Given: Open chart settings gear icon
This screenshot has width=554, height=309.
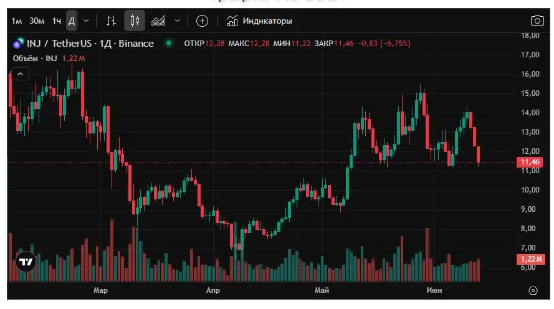Looking at the screenshot, I should click(533, 291).
